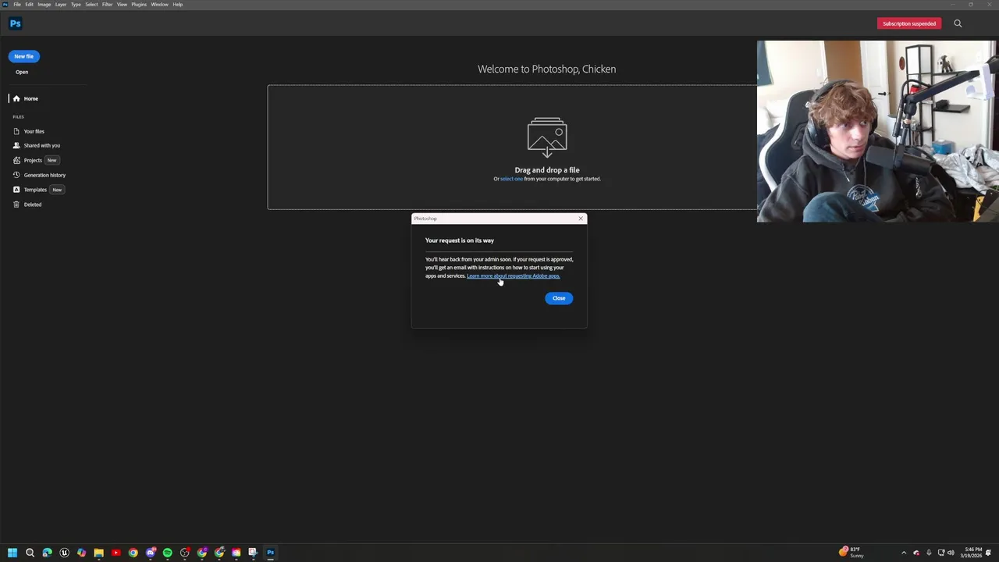Click the Photoshop Ps logo icon
Screen dimensions: 999x562
click(15, 23)
